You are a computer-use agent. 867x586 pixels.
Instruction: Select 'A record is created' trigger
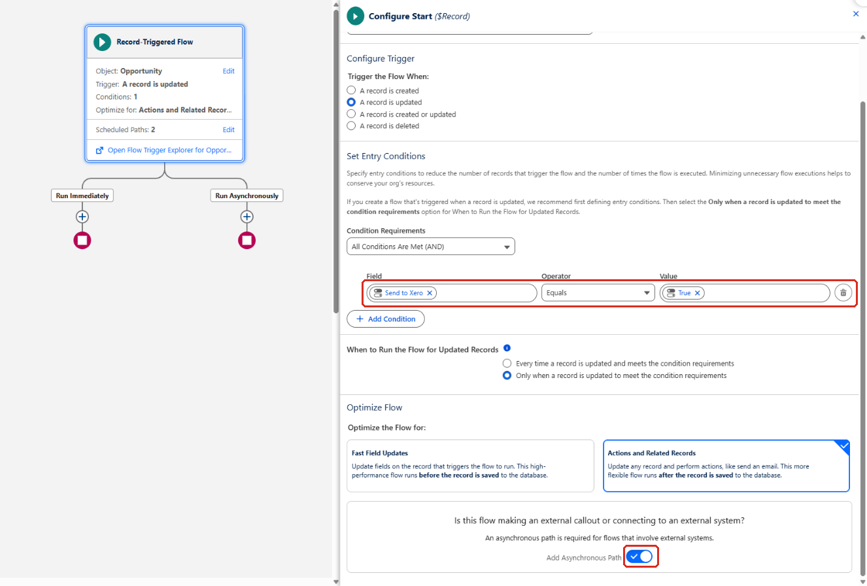(351, 90)
